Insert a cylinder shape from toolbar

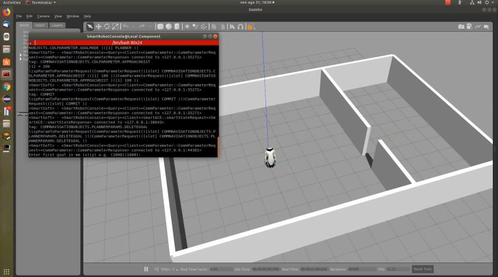coord(176,27)
